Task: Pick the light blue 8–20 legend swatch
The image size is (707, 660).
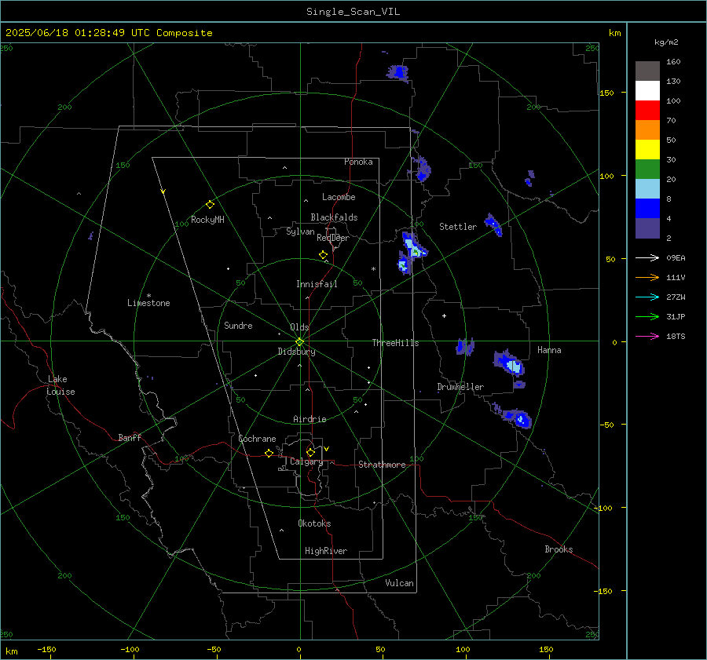Action: pos(647,188)
